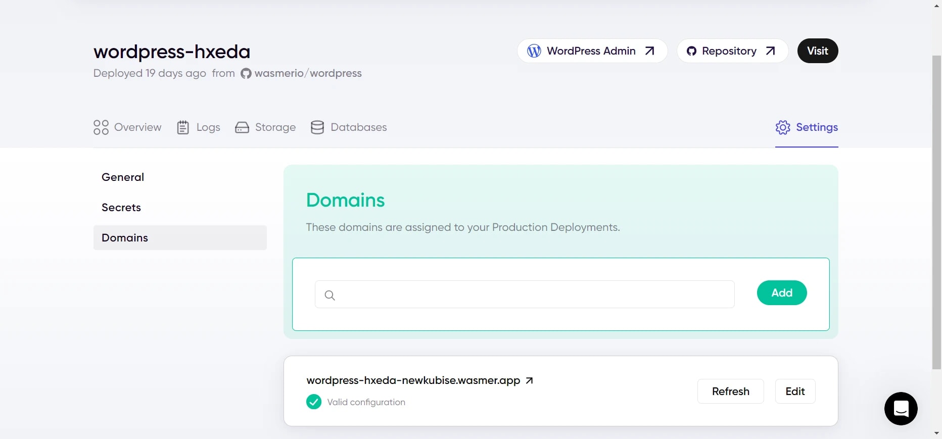Click arrow icon in Repository button
Screen dimensions: 942x439
click(771, 51)
